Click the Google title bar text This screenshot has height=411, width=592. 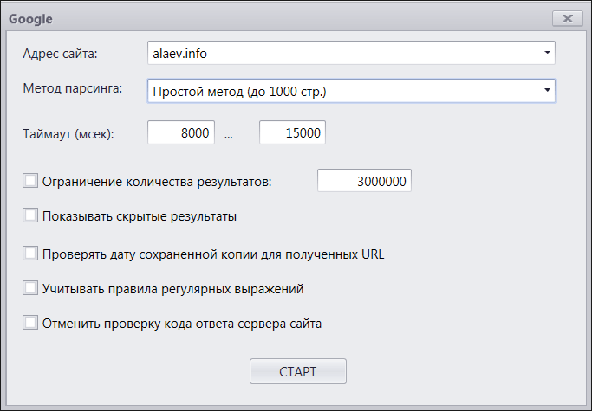[29, 16]
